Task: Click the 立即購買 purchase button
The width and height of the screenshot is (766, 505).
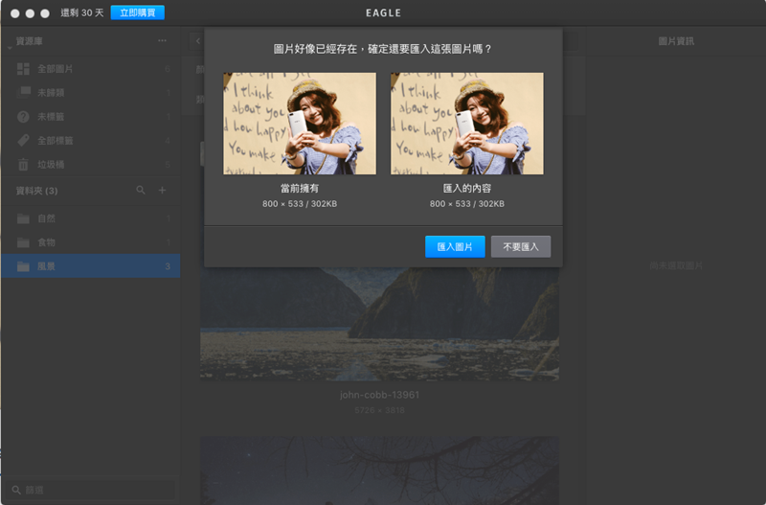Action: [x=138, y=12]
